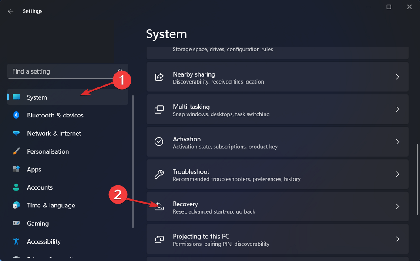Click the Time & language clock icon
Image resolution: width=420 pixels, height=261 pixels.
pos(16,205)
